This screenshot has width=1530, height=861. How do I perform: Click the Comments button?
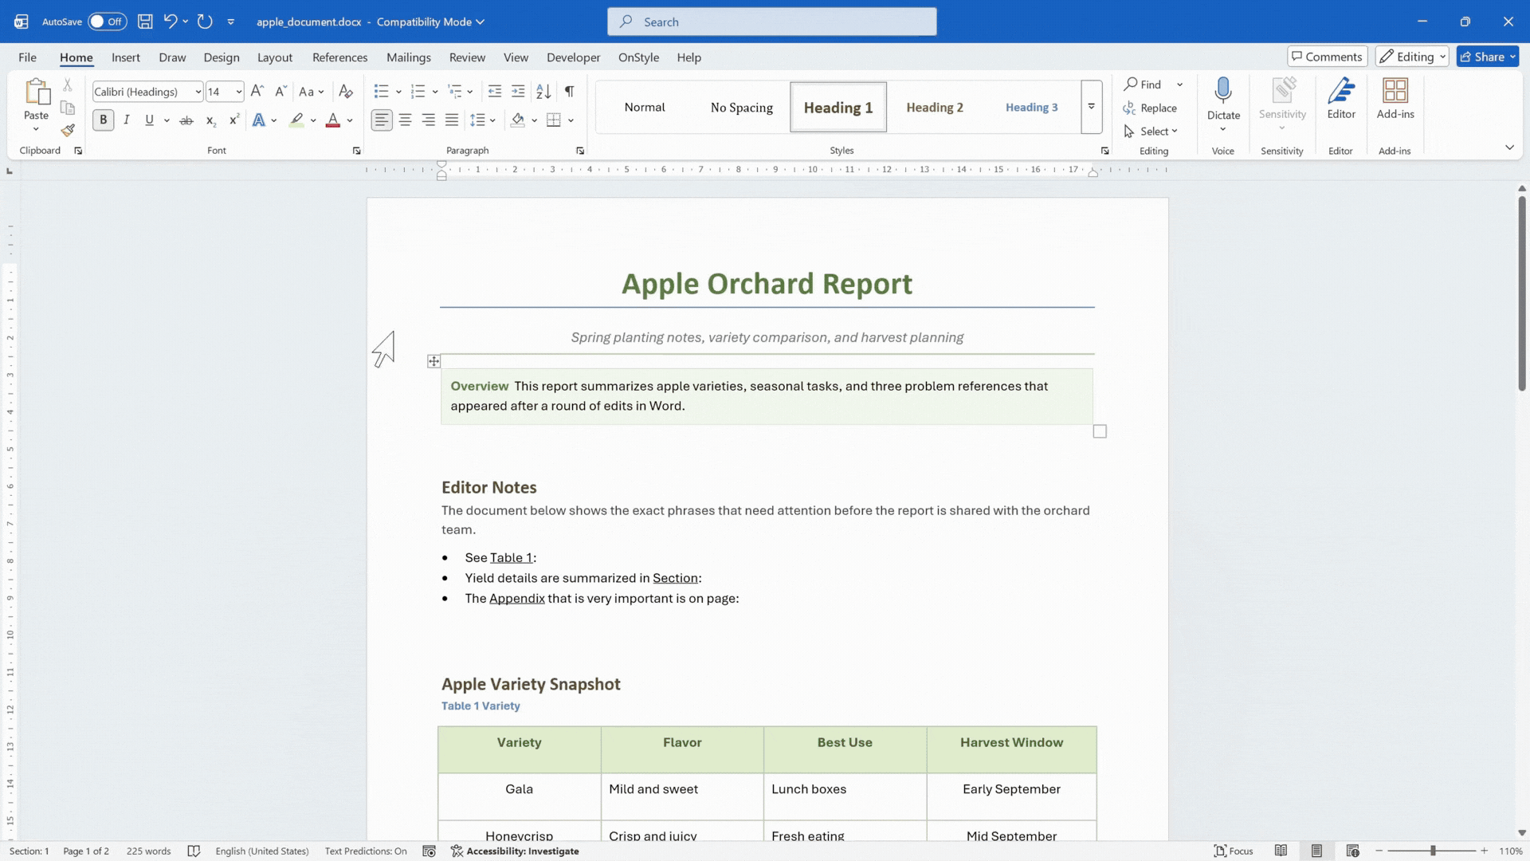click(1327, 57)
